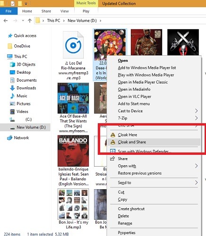Screen dimensions: 206x236
Task: Switch to the Share ribbon tab
Action: [46, 11]
